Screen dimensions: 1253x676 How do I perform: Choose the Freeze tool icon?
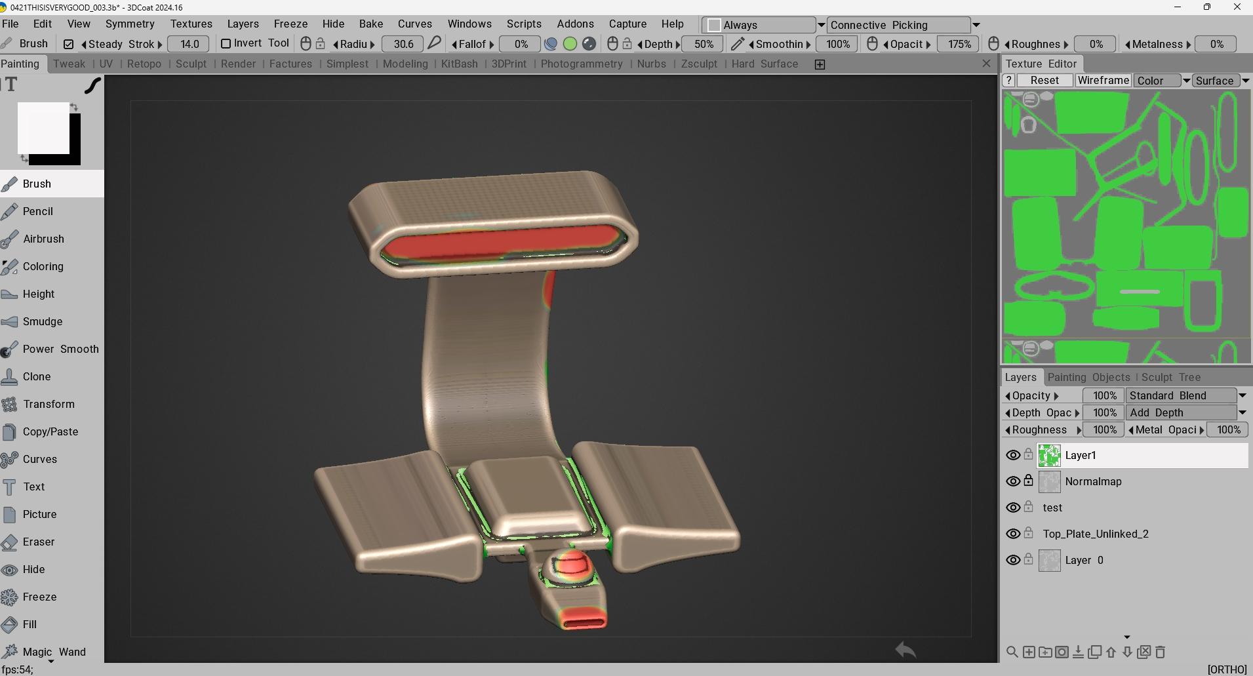[x=10, y=597]
